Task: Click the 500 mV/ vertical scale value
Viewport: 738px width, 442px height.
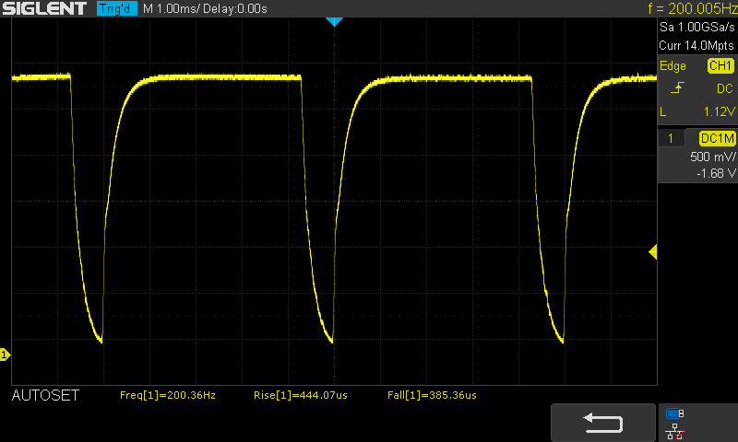Action: (712, 157)
